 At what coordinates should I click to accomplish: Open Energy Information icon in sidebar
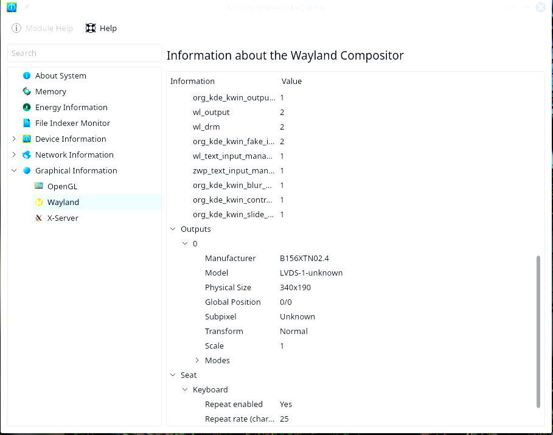click(x=27, y=108)
